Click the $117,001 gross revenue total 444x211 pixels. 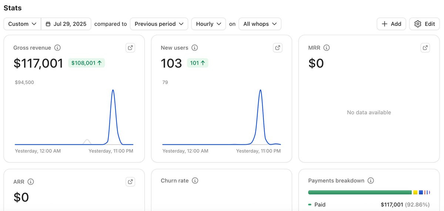point(38,63)
